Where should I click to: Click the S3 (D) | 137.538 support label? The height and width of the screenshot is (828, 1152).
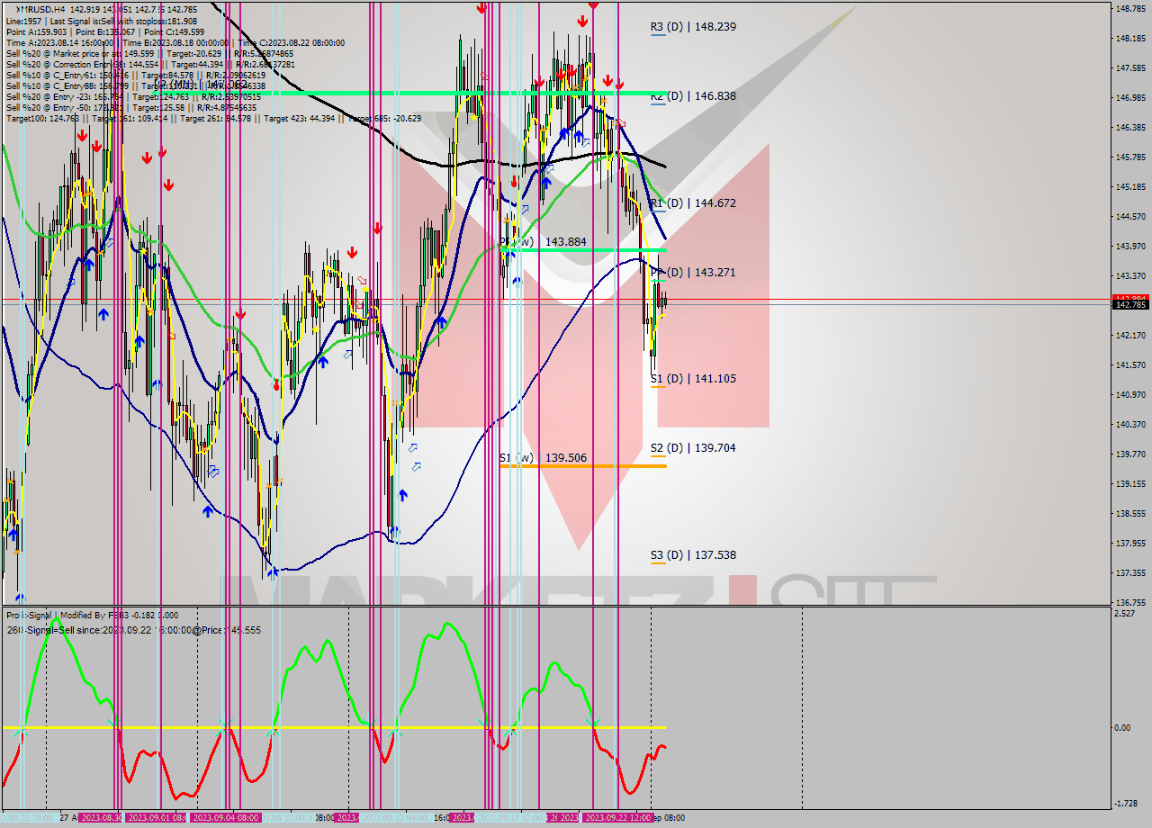point(693,555)
